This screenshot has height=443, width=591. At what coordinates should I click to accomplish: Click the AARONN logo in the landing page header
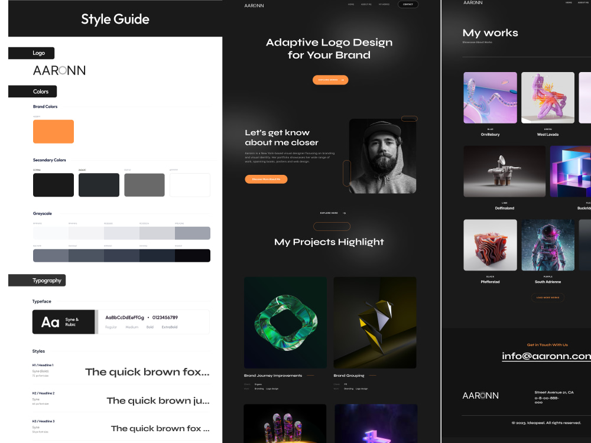point(254,6)
